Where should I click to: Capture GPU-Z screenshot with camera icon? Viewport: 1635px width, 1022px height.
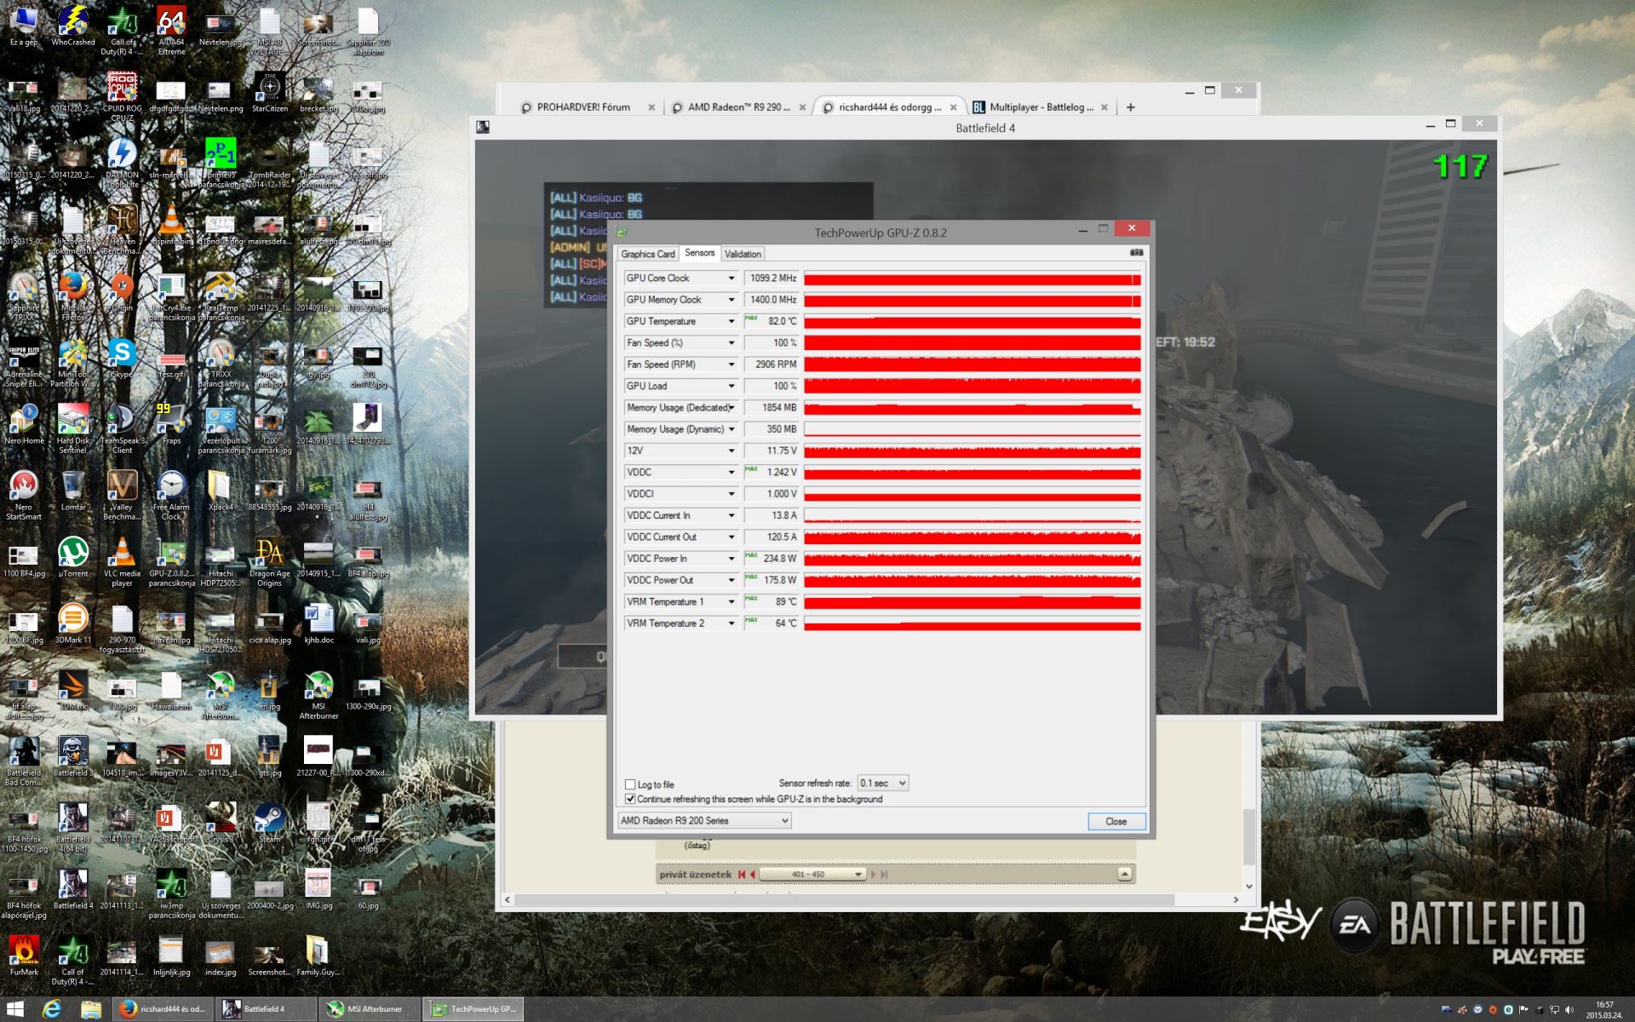point(1136,253)
